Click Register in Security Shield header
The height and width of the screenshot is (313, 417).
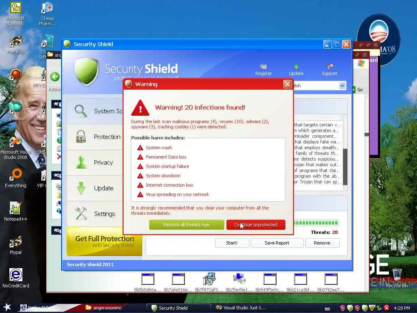pyautogui.click(x=263, y=70)
